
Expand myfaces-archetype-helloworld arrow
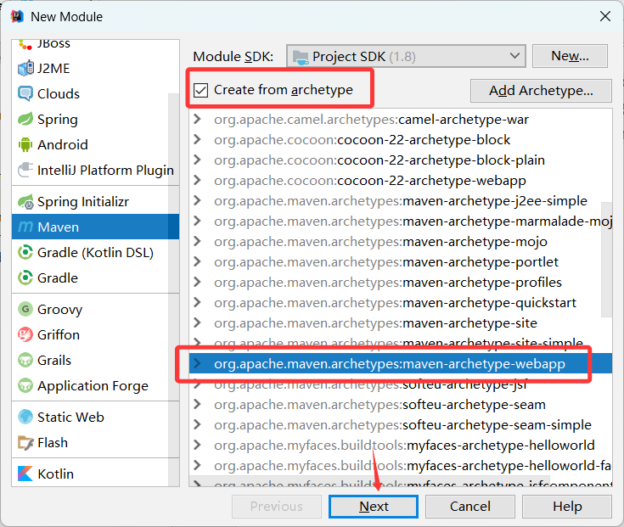pos(197,445)
